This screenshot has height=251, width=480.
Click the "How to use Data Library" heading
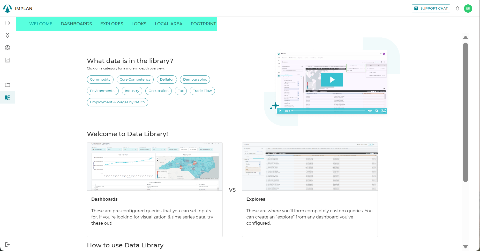point(125,245)
